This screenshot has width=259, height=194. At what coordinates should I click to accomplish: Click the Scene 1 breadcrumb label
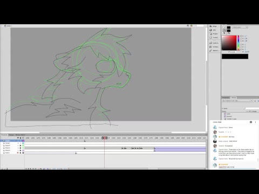[9, 26]
